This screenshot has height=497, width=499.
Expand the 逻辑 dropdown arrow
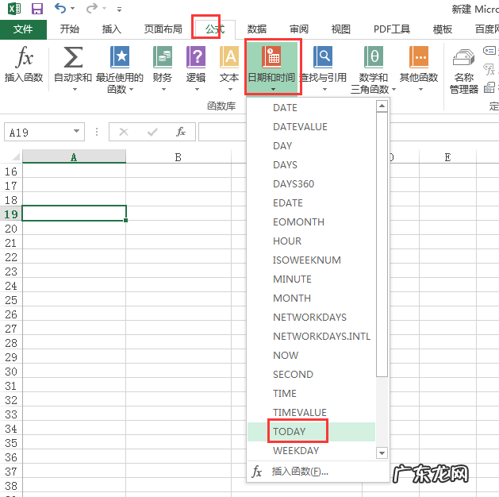pos(197,90)
